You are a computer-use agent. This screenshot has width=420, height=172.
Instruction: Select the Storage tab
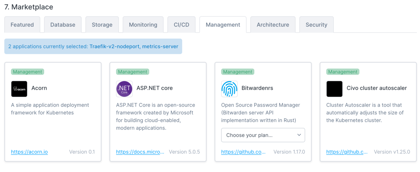pyautogui.click(x=102, y=25)
